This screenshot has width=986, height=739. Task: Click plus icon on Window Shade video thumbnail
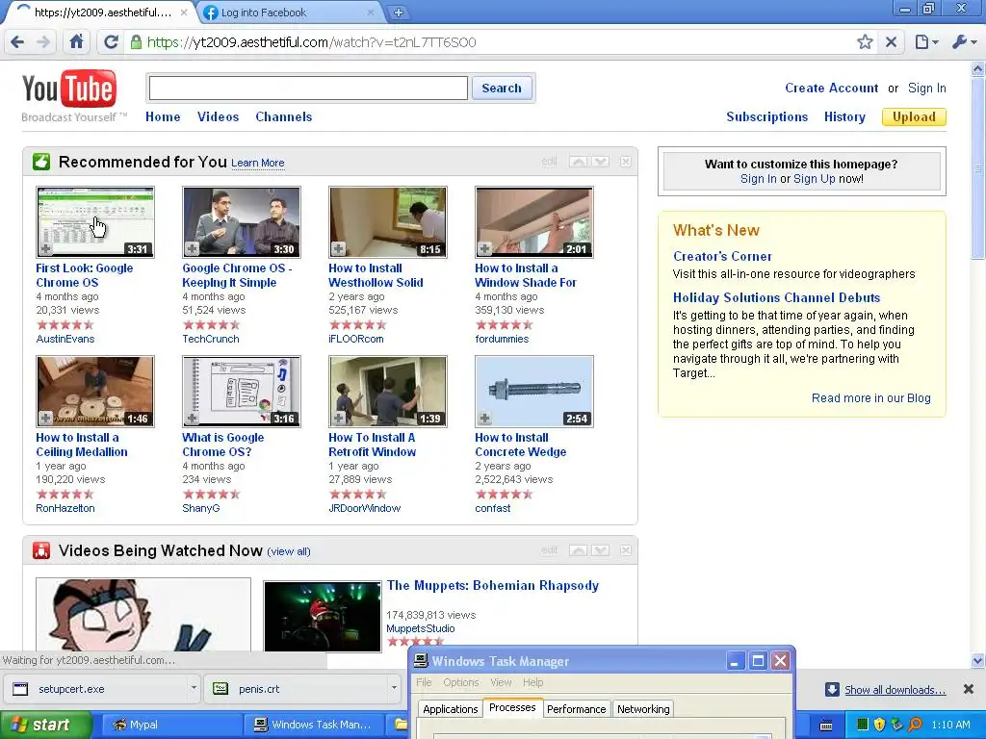click(484, 249)
